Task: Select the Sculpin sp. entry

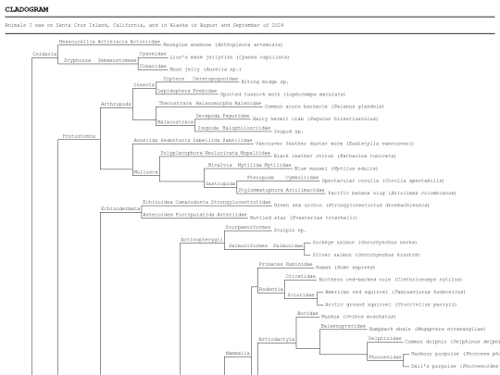Action: pos(290,230)
